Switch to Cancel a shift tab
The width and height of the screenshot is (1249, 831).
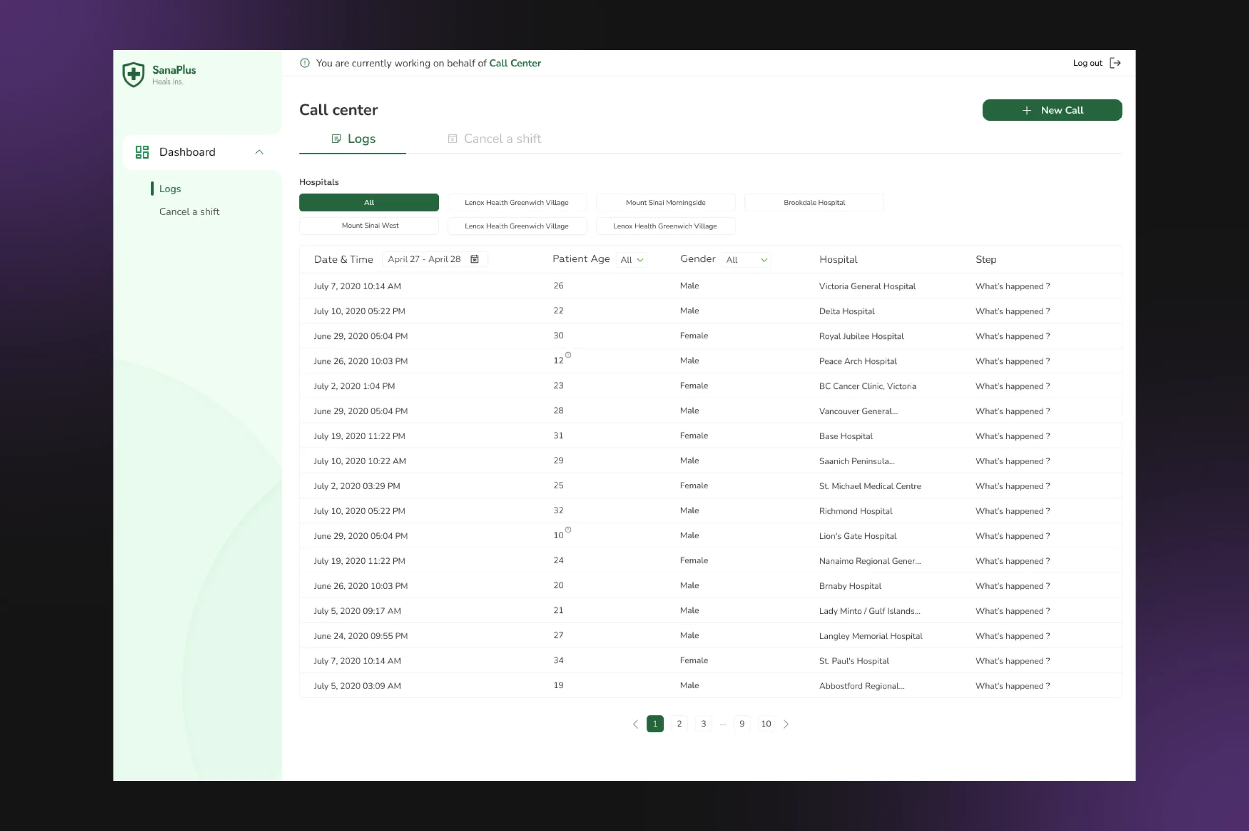(494, 139)
